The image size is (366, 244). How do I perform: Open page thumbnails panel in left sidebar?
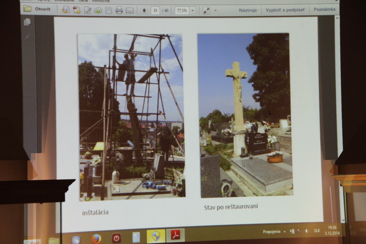tap(27, 22)
